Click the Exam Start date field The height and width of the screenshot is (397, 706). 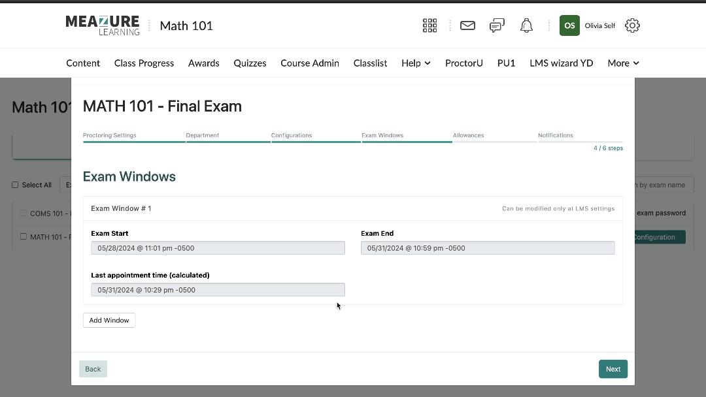tap(218, 248)
